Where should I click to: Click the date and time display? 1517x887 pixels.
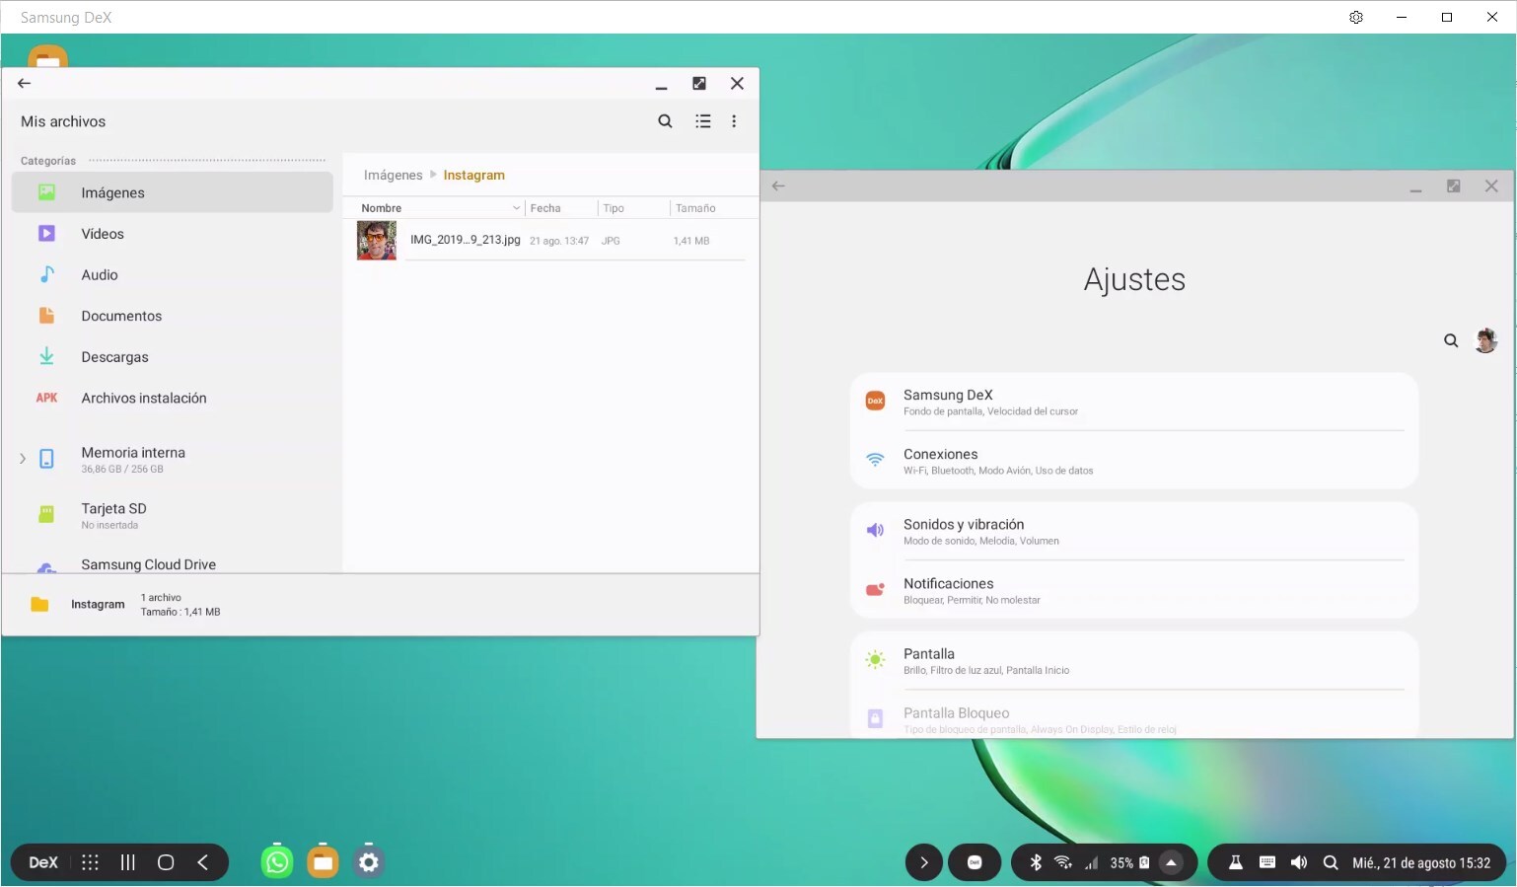1421,863
